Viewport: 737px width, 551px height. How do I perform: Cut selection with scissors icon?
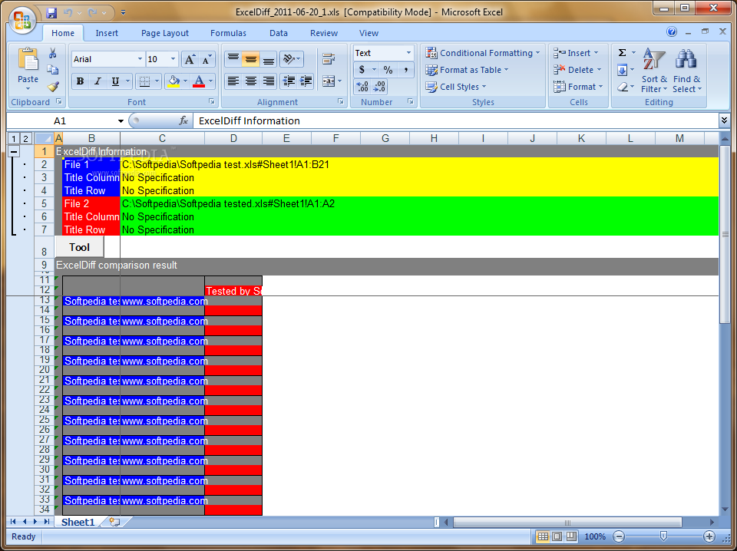tap(53, 53)
